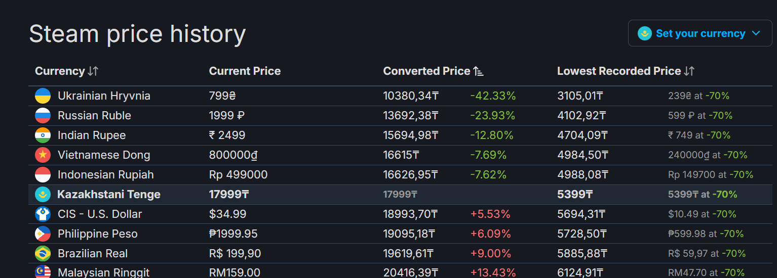Click the Rp 499000 current price

pyautogui.click(x=238, y=174)
